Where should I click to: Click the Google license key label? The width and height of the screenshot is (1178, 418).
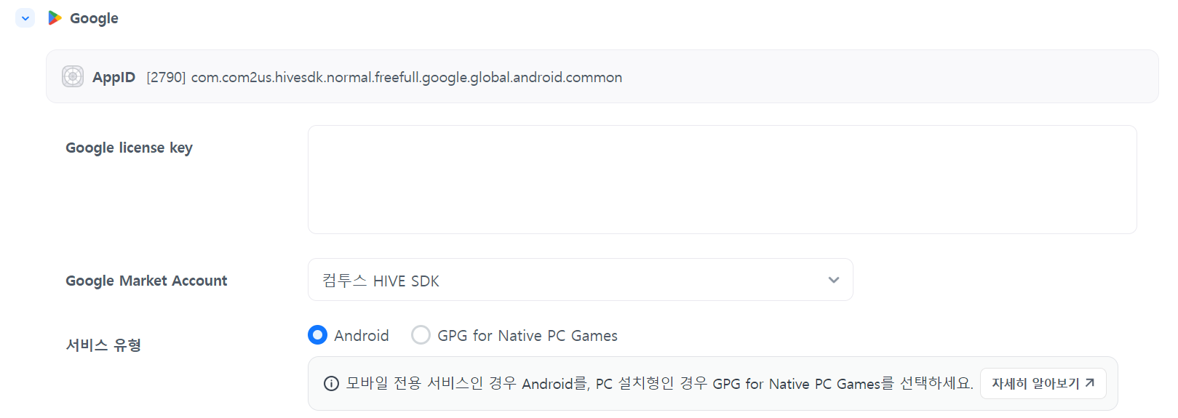click(129, 148)
